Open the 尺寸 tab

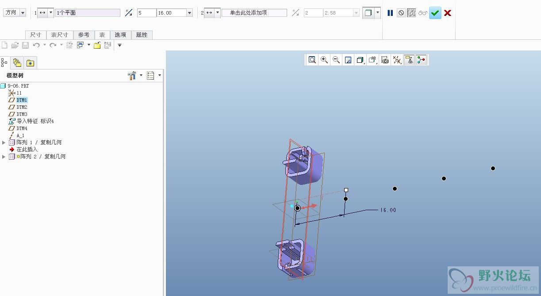tap(36, 35)
